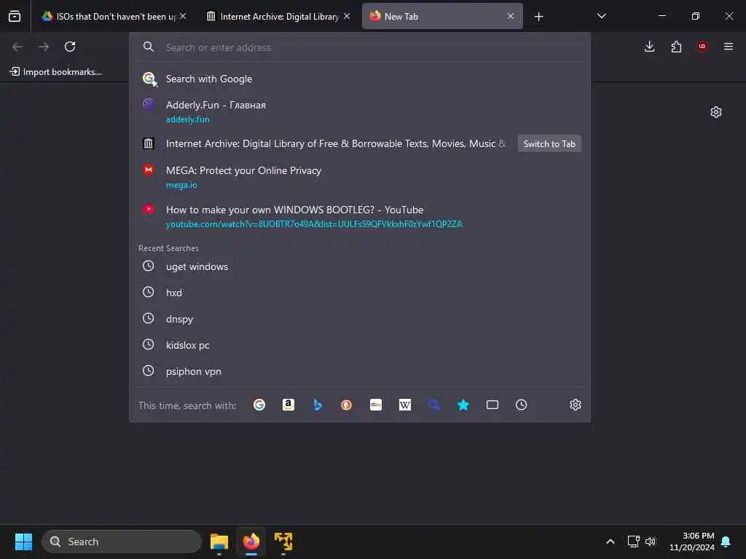Search open tabs via tab icon
Image resolution: width=746 pixels, height=559 pixels.
coord(492,405)
